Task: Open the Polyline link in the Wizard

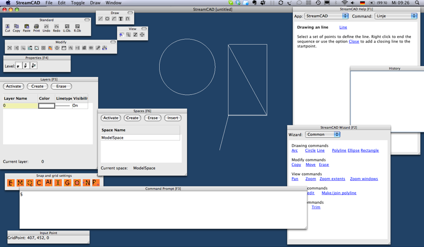Action: (339, 150)
